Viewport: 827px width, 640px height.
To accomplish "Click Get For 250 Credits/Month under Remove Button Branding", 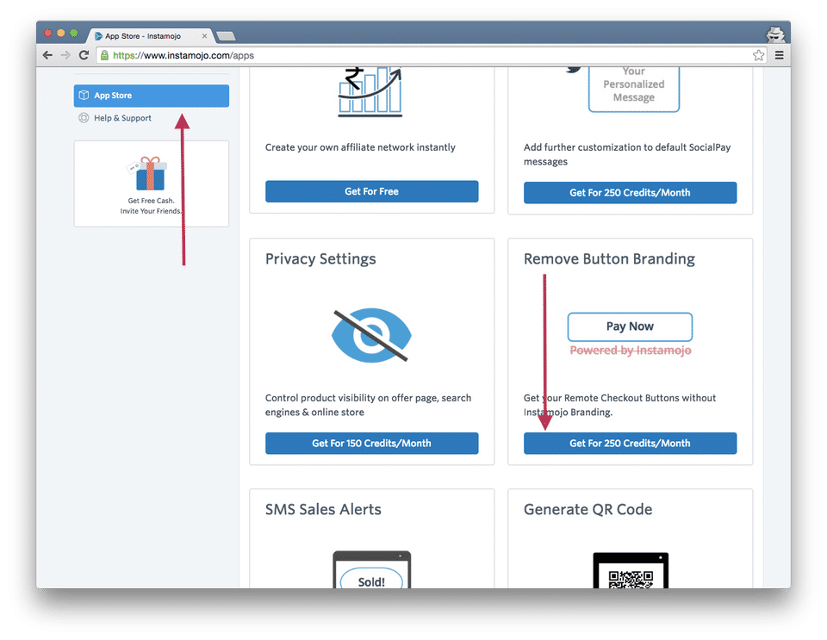I will (x=630, y=444).
